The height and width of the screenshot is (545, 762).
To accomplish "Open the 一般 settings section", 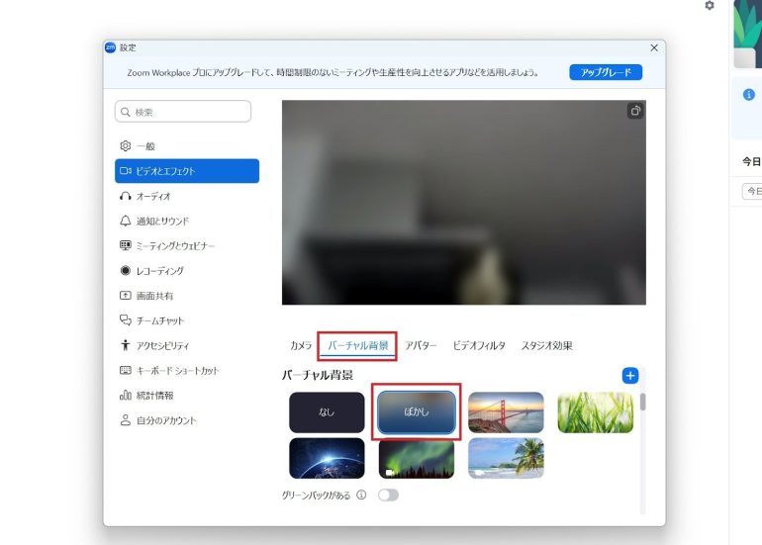I will click(x=144, y=146).
